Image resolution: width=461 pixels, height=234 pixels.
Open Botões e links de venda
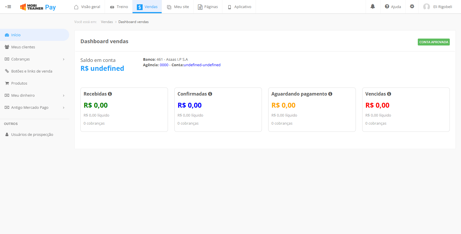35,71
